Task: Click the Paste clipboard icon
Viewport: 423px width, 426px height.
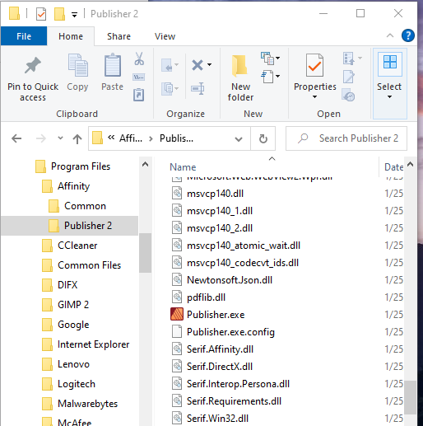Action: click(x=113, y=65)
